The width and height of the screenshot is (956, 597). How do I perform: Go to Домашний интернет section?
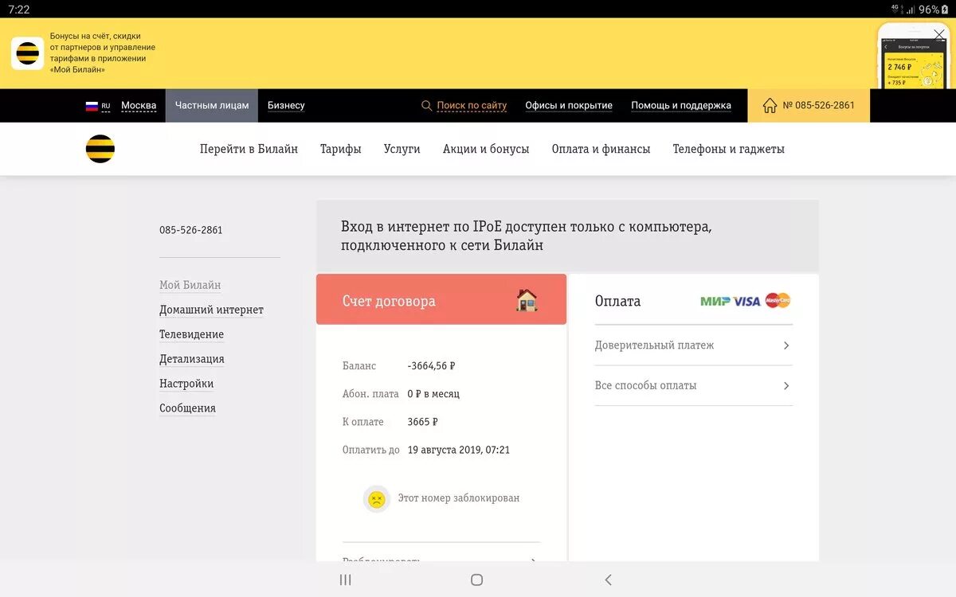pyautogui.click(x=211, y=310)
